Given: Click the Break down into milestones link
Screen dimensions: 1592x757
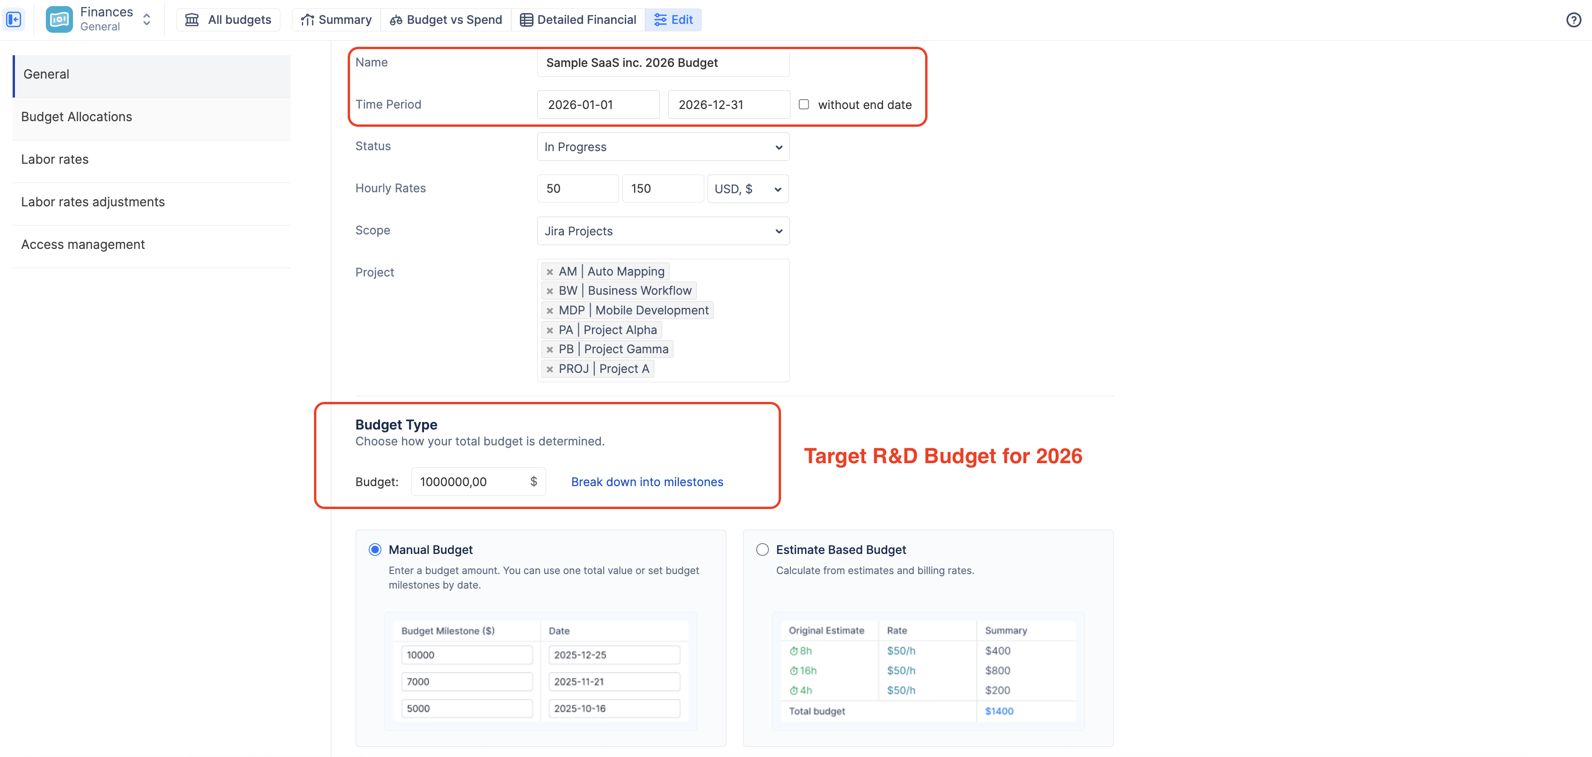Looking at the screenshot, I should click(646, 482).
